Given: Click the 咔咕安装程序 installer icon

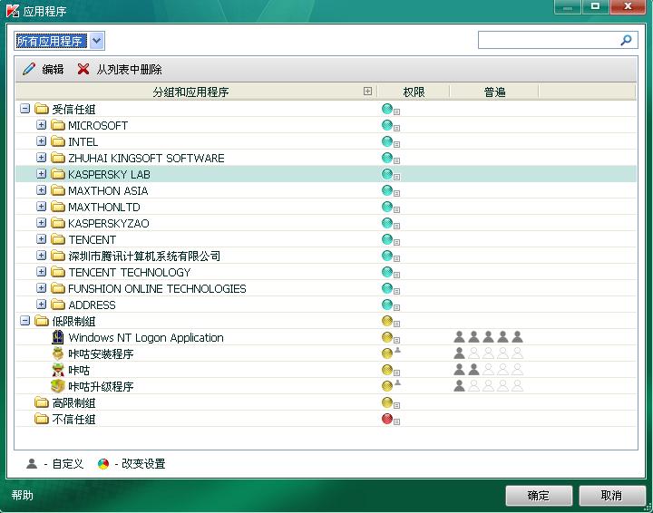Looking at the screenshot, I should (58, 353).
